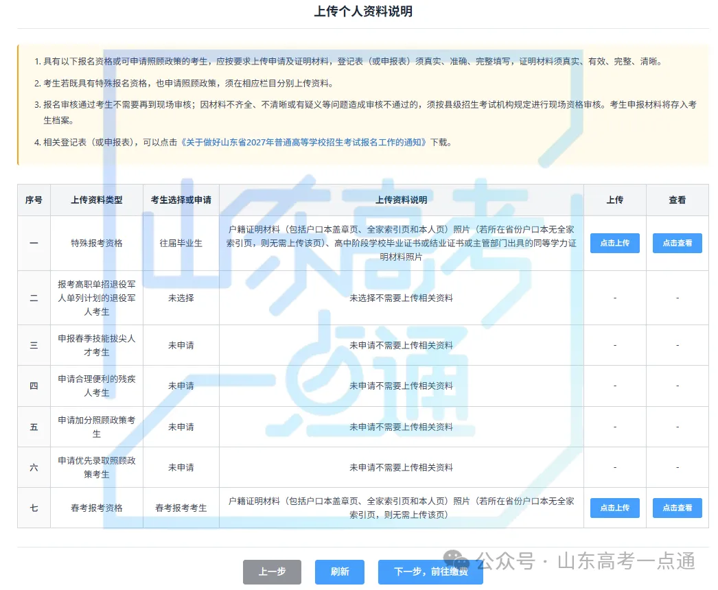Click the sequence number 二 cell
The width and height of the screenshot is (718, 590).
pyautogui.click(x=34, y=298)
